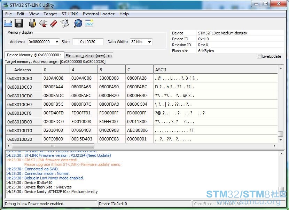Click log line 'Old ST-LINK firmware detected!'
This screenshot has width=289, height=210.
[x=51, y=160]
